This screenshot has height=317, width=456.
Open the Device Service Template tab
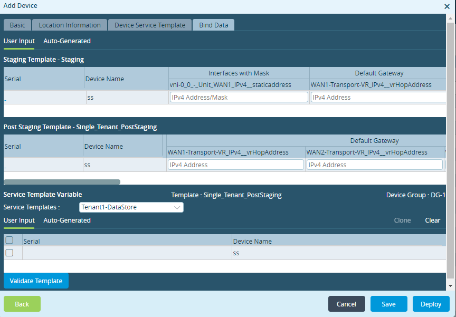pos(150,25)
